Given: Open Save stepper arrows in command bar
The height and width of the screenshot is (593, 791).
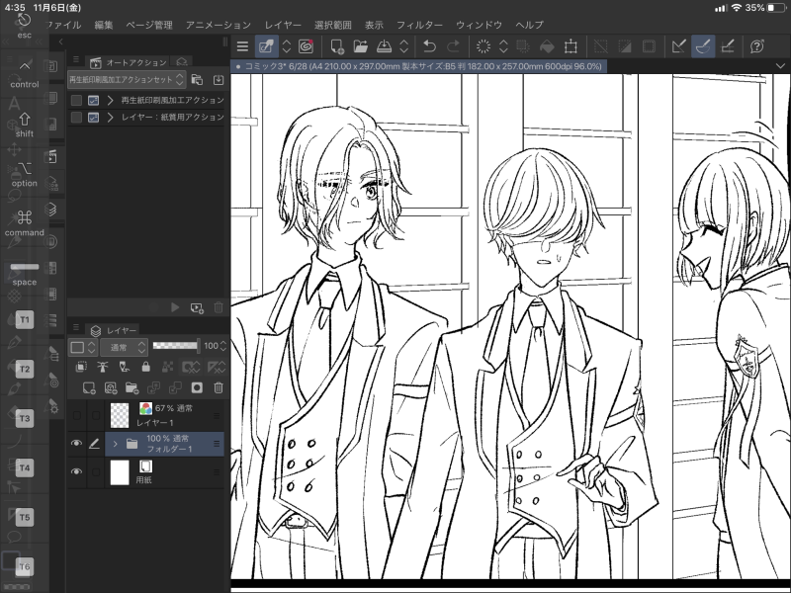Looking at the screenshot, I should coord(404,46).
